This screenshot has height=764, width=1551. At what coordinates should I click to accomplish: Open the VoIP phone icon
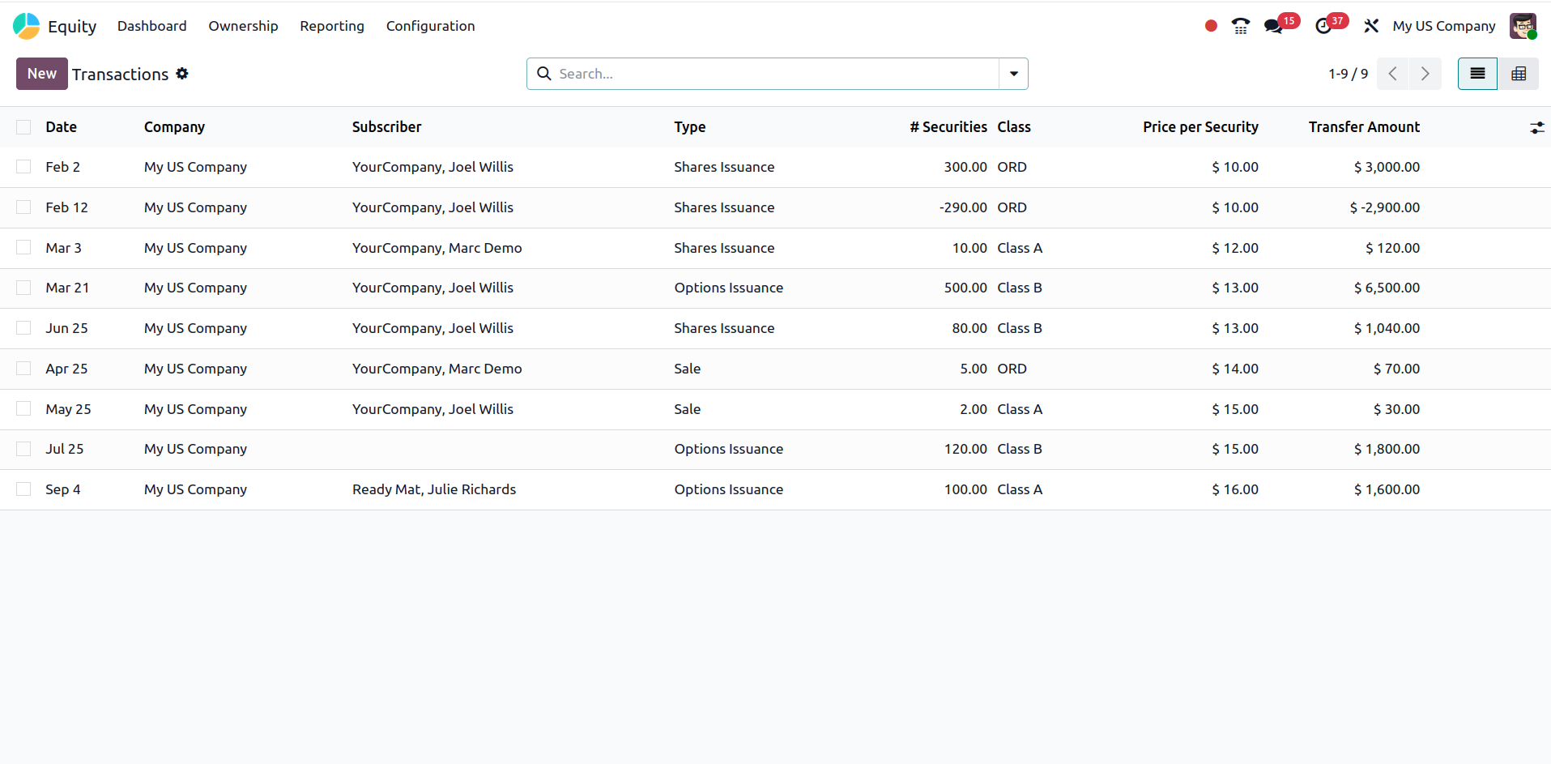pos(1240,26)
